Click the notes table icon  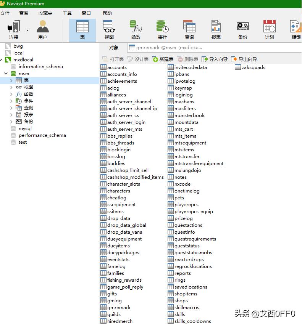point(171,177)
